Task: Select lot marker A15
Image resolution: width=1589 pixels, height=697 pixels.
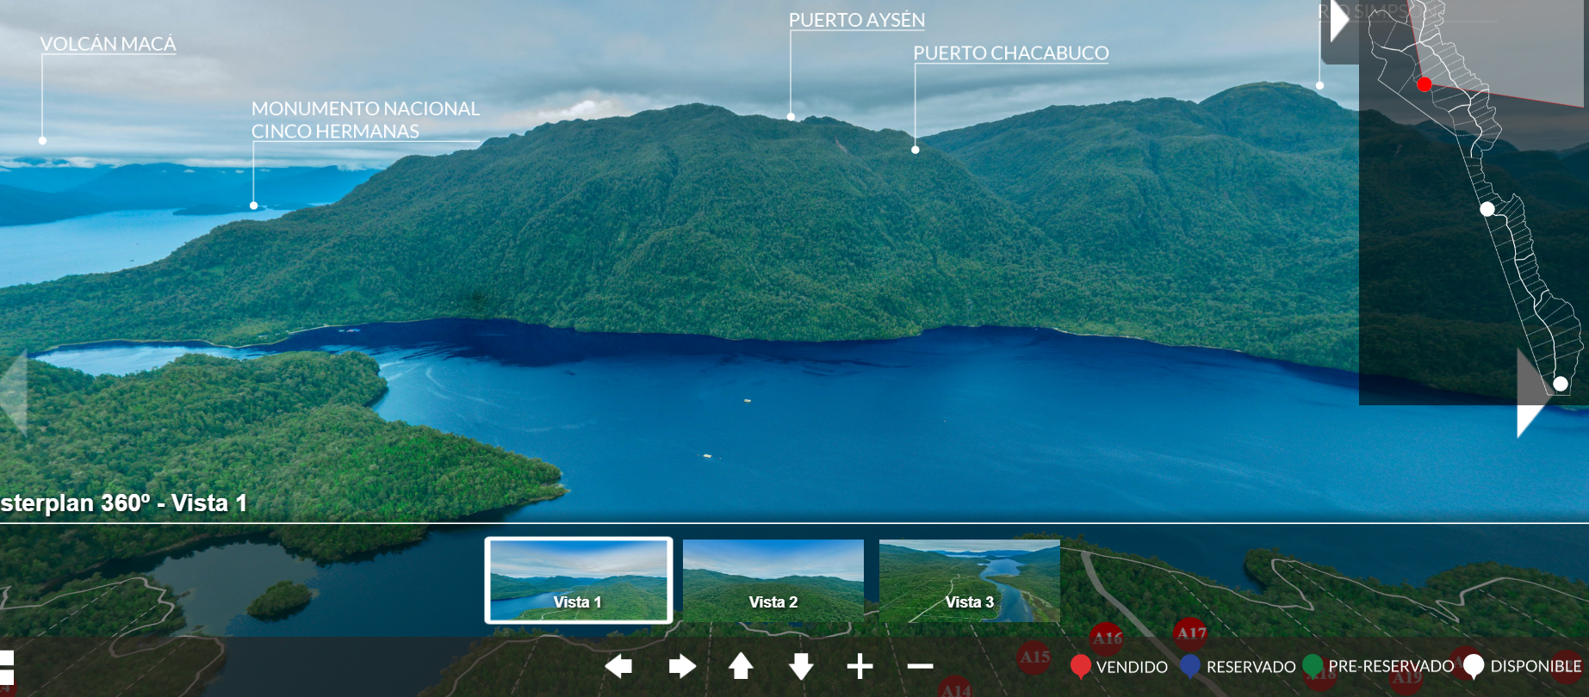Action: pos(1034,657)
